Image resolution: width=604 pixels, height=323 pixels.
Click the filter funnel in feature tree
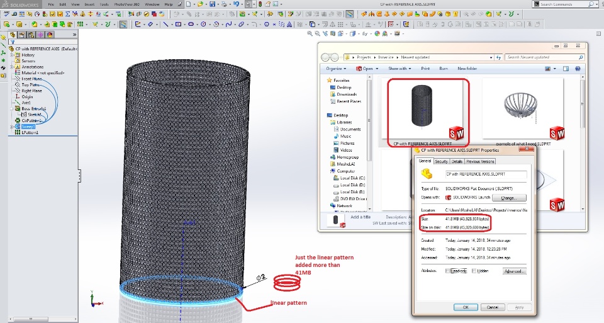13,42
